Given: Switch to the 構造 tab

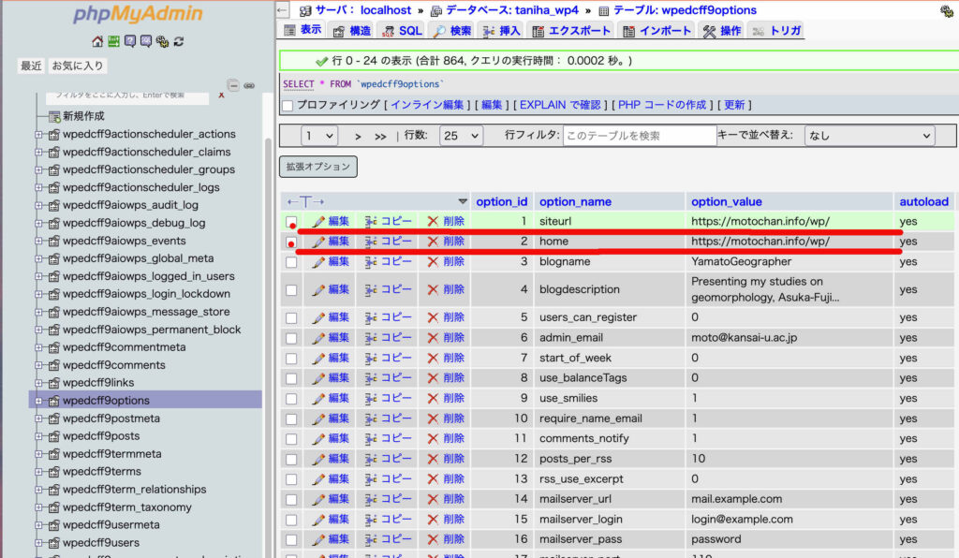Looking at the screenshot, I should (352, 31).
